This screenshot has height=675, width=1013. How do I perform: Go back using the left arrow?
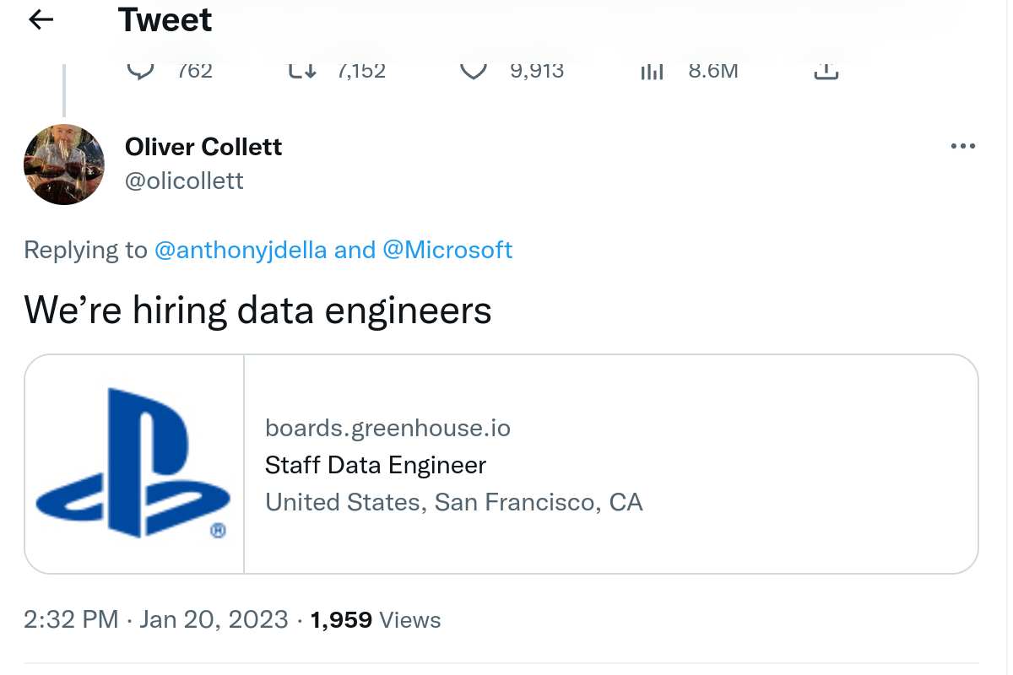[x=41, y=20]
